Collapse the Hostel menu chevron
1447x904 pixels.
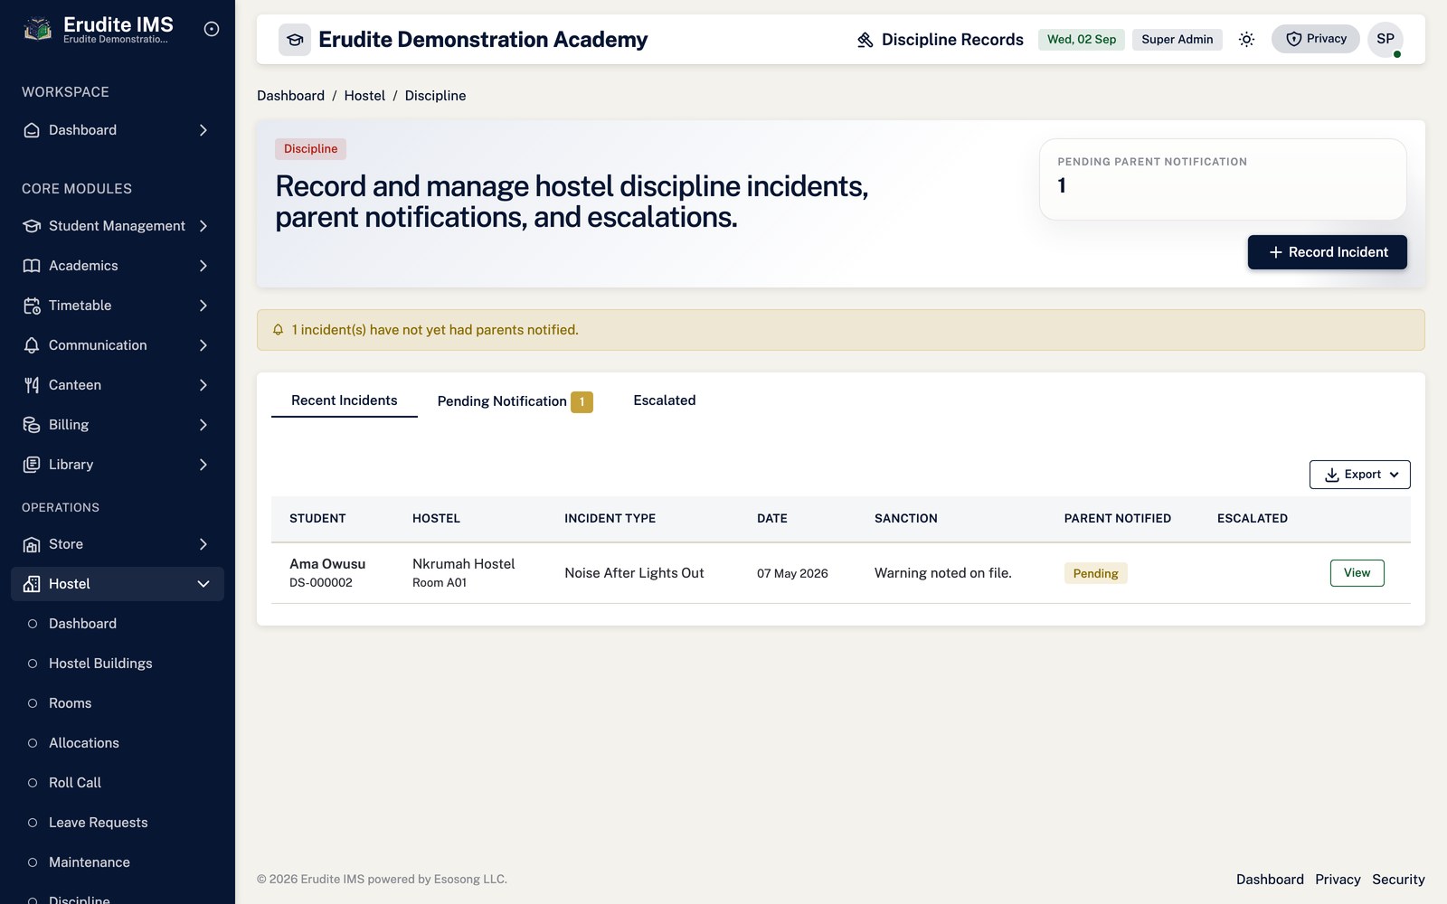coord(203,584)
